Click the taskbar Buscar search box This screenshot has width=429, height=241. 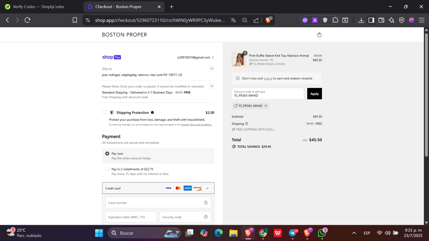click(144, 233)
